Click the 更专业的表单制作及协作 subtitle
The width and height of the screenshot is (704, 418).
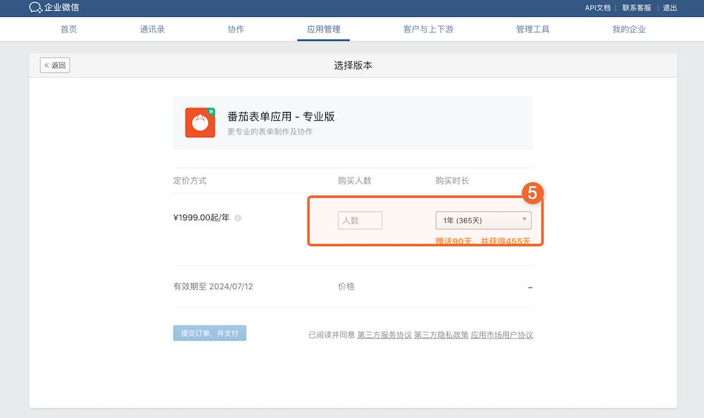point(270,132)
